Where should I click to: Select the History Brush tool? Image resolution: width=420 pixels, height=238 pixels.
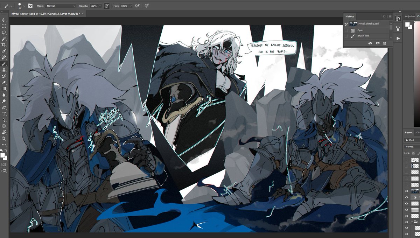[x=4, y=76]
